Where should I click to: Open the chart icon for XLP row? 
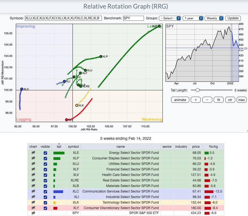(x=33, y=158)
